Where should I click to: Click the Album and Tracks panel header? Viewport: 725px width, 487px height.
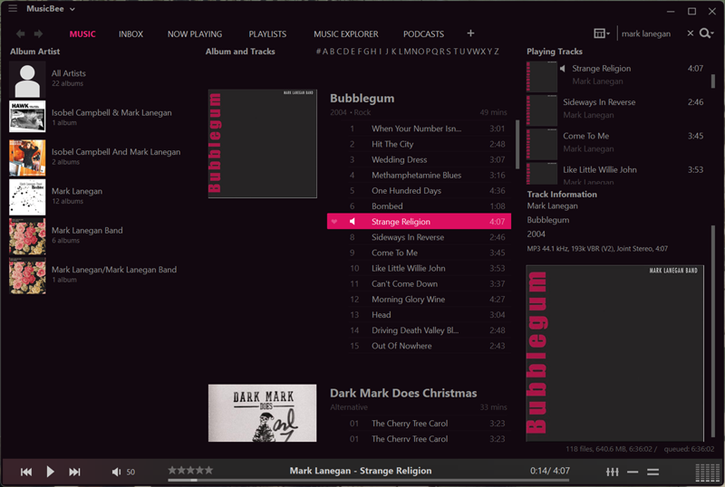[240, 52]
